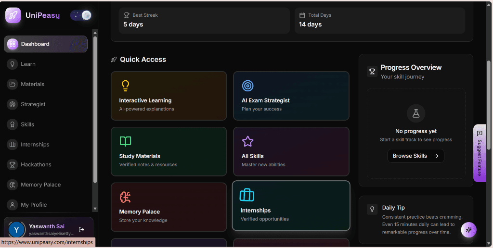Click the '14 days' total value

pos(311,25)
